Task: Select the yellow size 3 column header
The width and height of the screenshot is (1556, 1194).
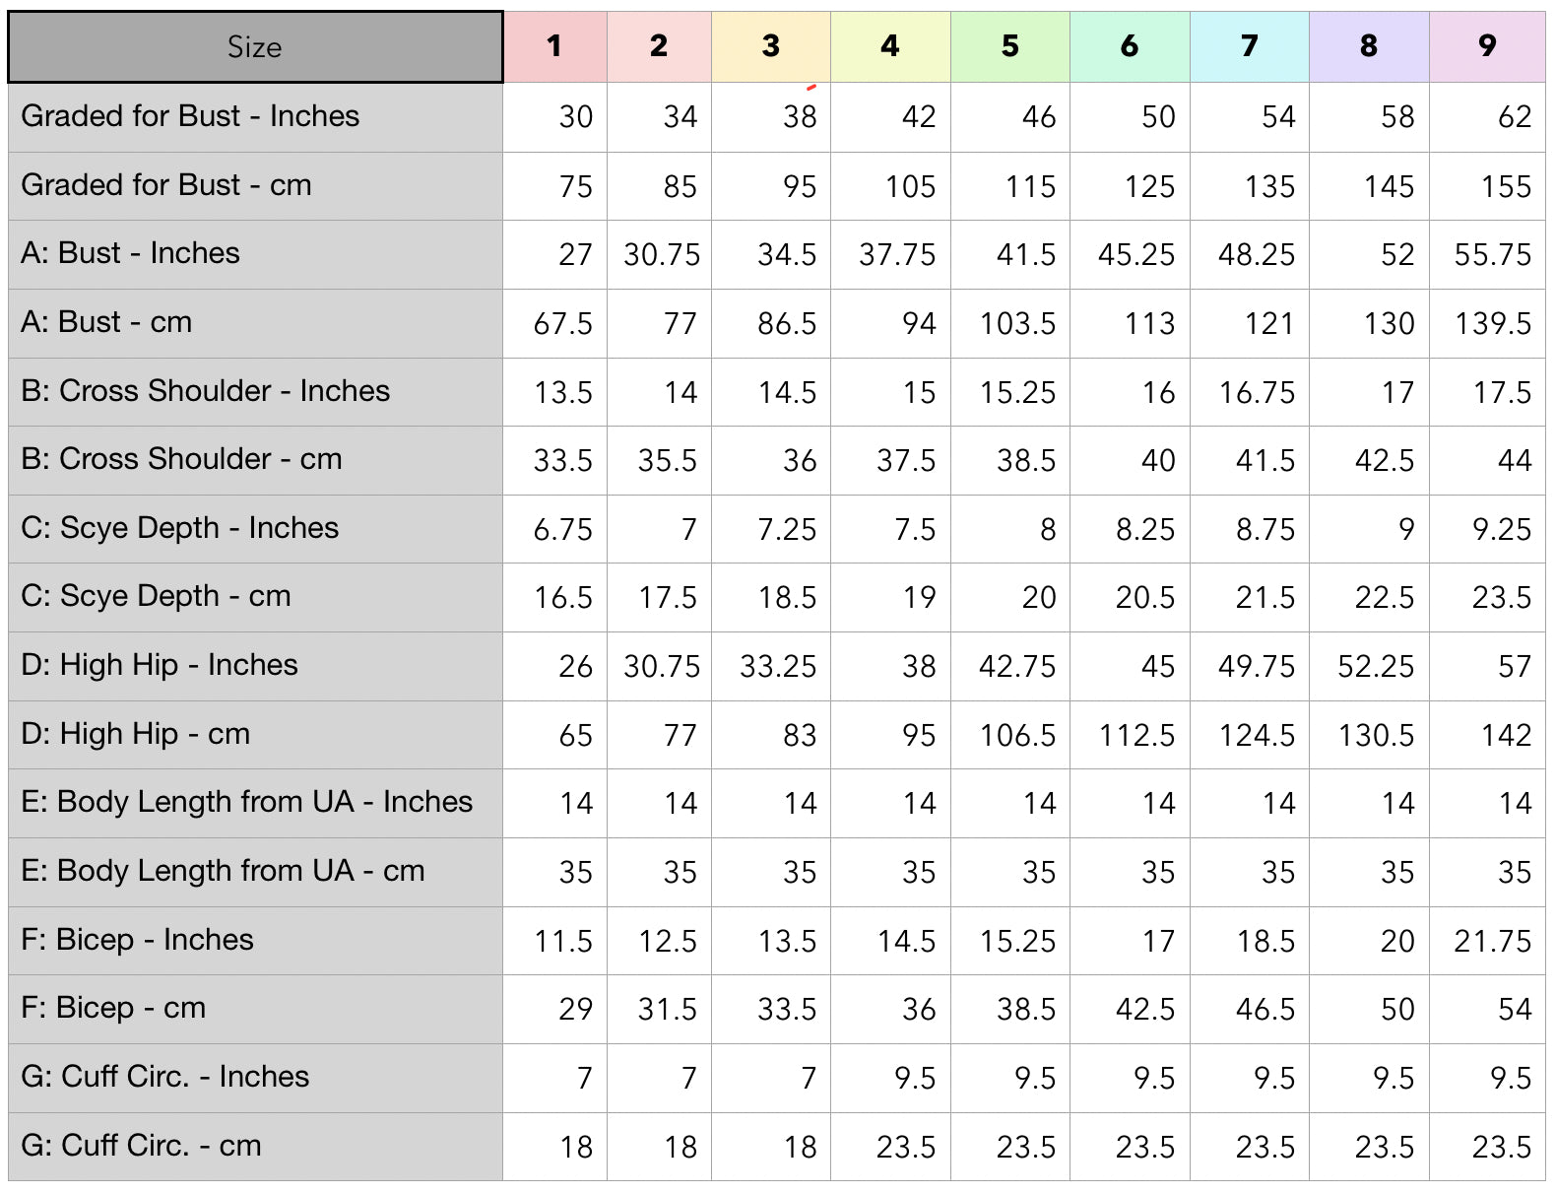Action: point(770,46)
